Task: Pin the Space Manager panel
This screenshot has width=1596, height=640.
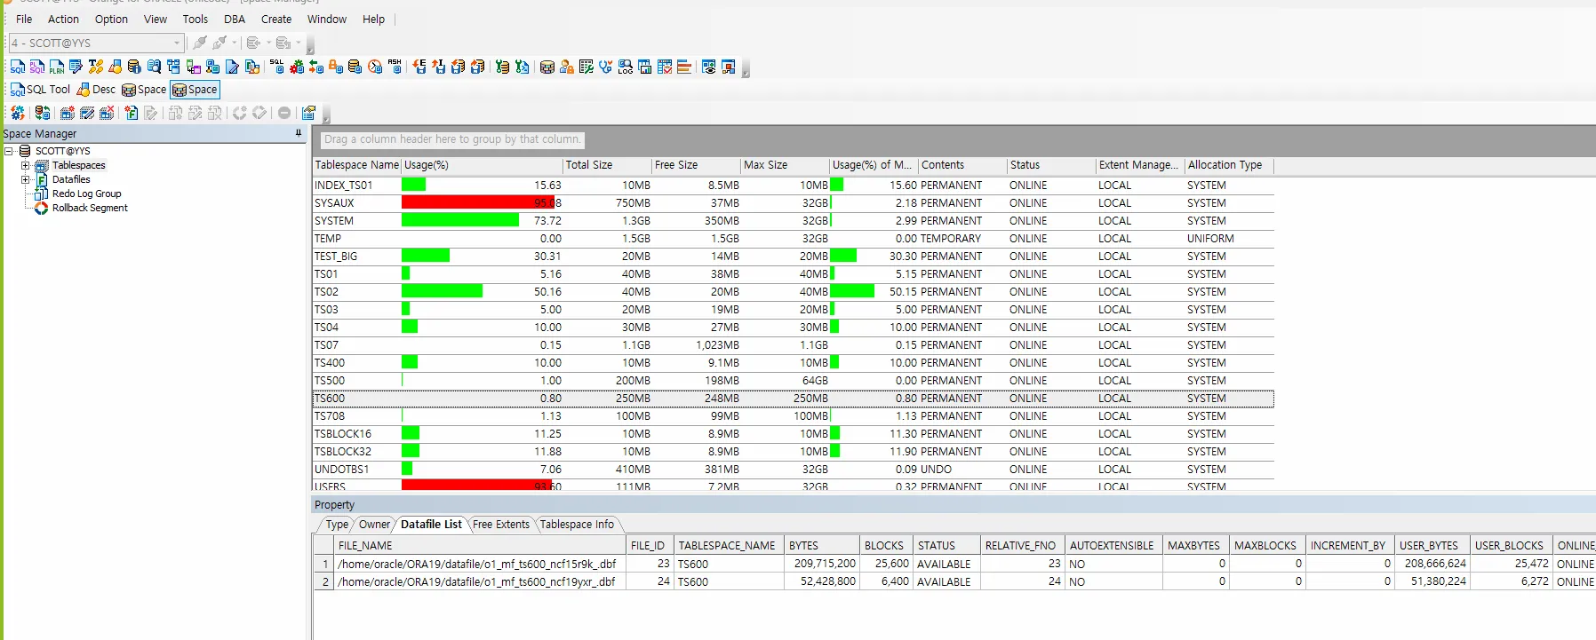Action: pos(299,133)
